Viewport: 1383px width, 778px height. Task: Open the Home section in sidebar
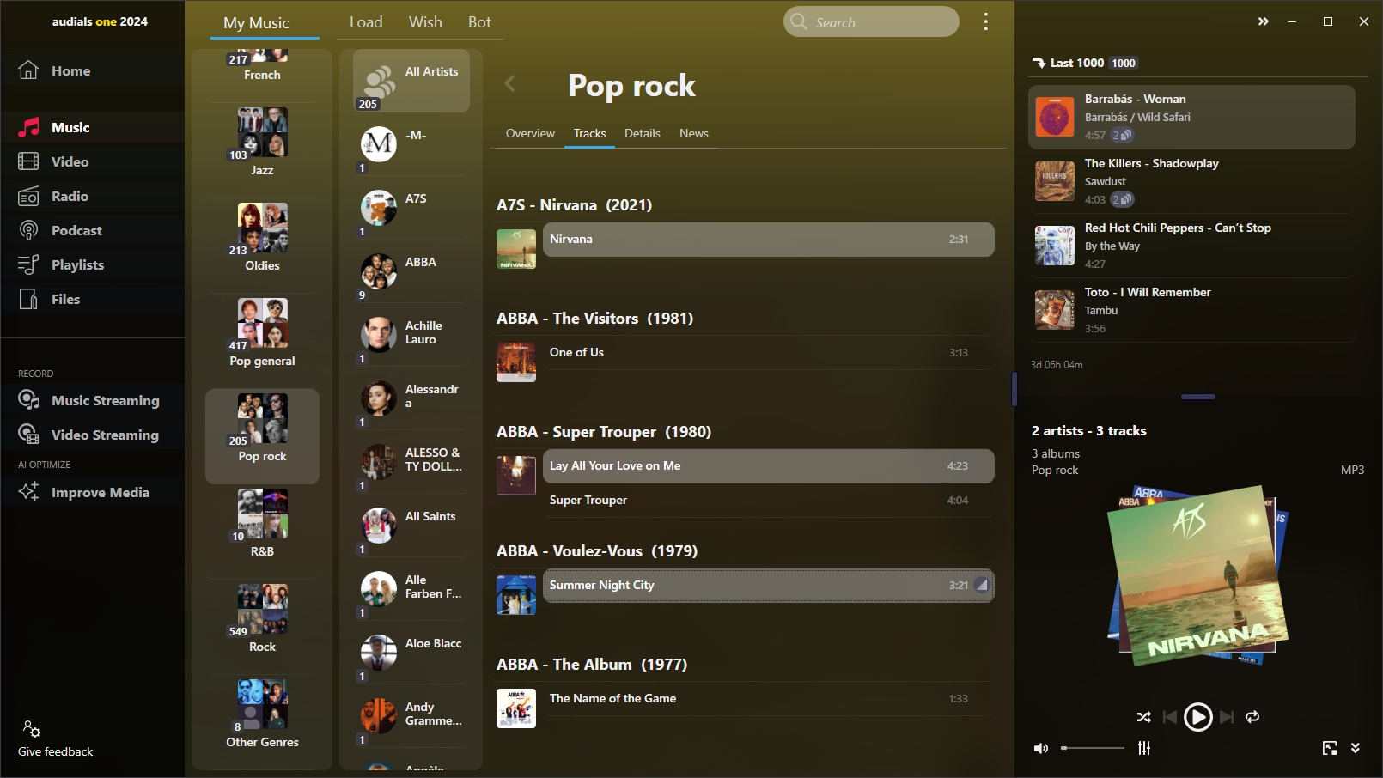[x=92, y=70]
